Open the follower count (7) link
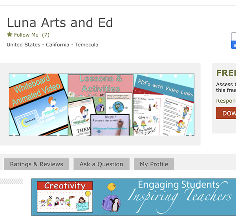Image resolution: width=236 pixels, height=221 pixels. click(46, 35)
